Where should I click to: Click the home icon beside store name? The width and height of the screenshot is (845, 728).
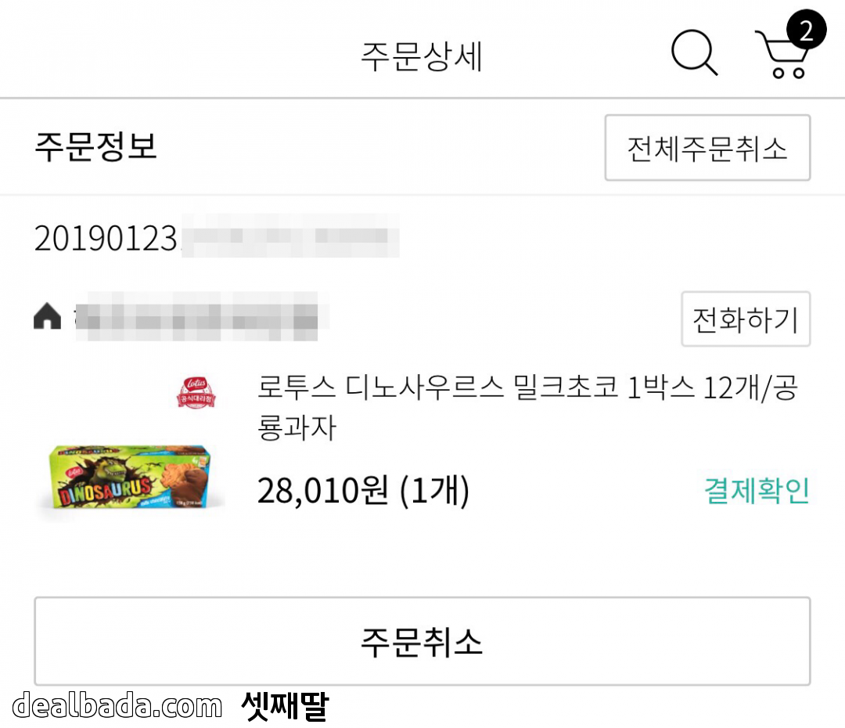tap(48, 317)
